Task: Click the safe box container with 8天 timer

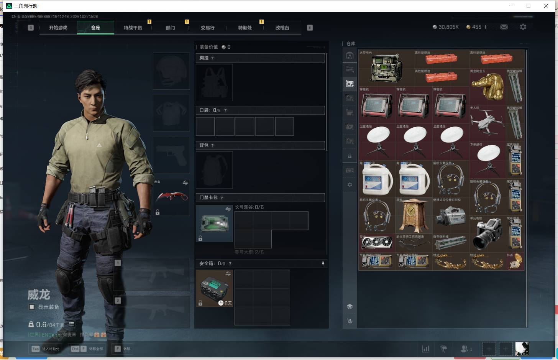Action: point(214,288)
